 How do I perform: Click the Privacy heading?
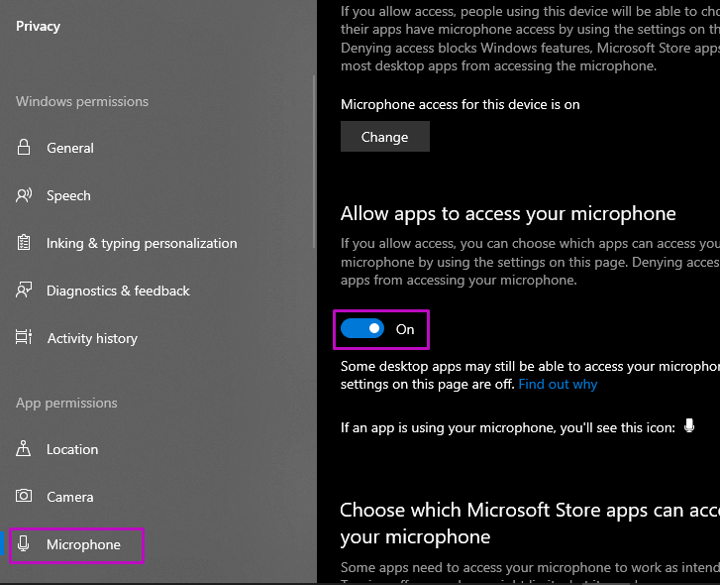point(38,27)
